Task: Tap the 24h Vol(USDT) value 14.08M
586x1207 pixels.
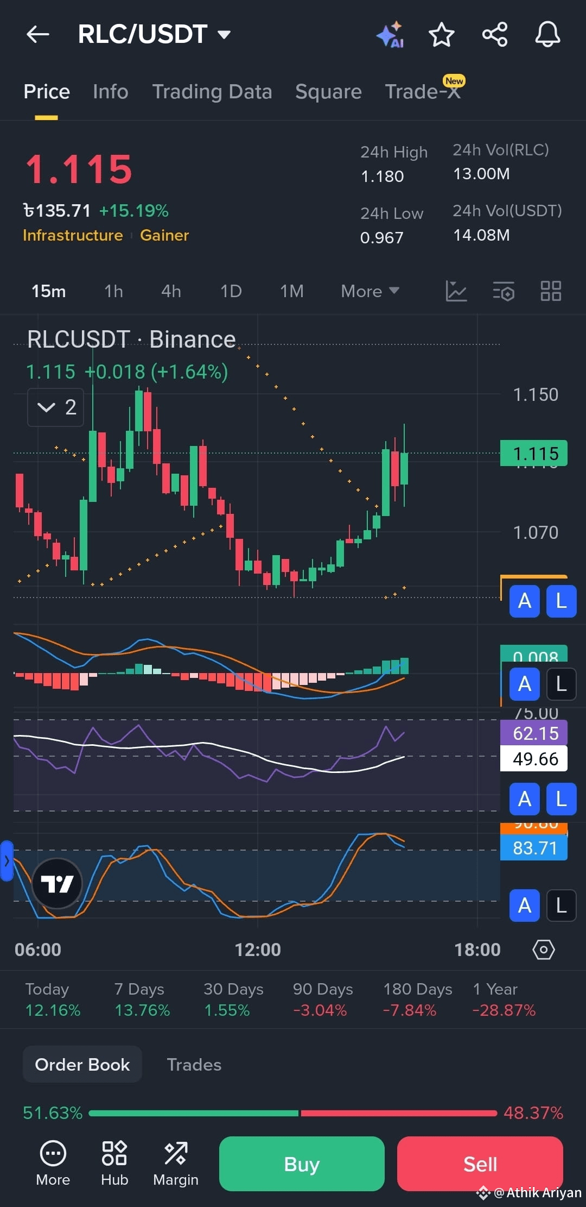Action: coord(481,235)
